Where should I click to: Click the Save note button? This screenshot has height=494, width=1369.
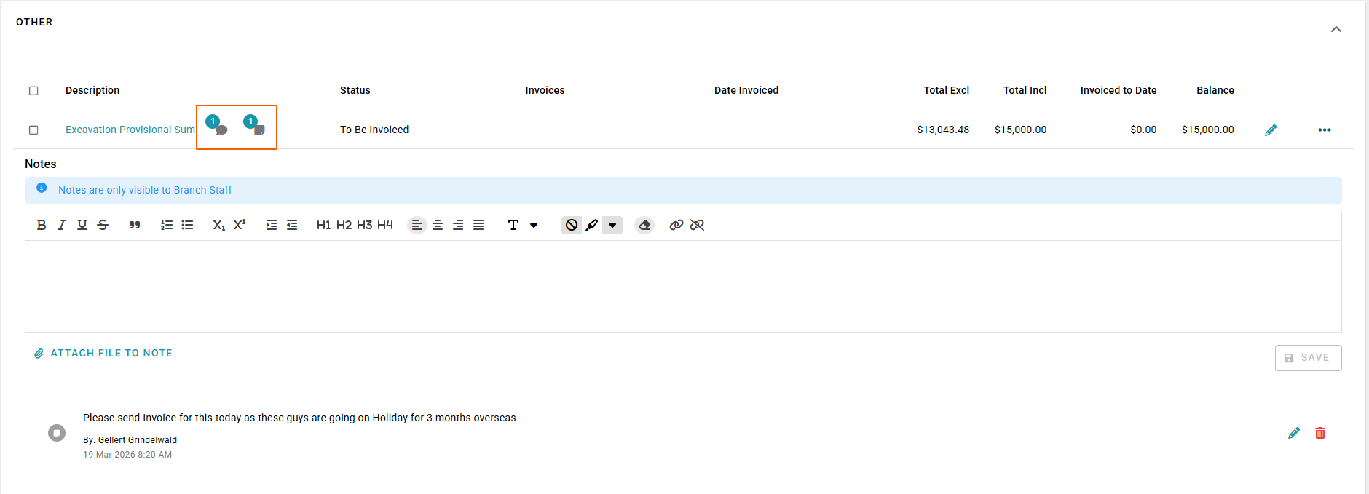tap(1308, 358)
